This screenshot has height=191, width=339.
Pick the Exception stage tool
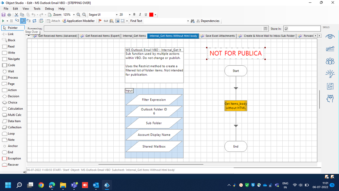coord(14,158)
